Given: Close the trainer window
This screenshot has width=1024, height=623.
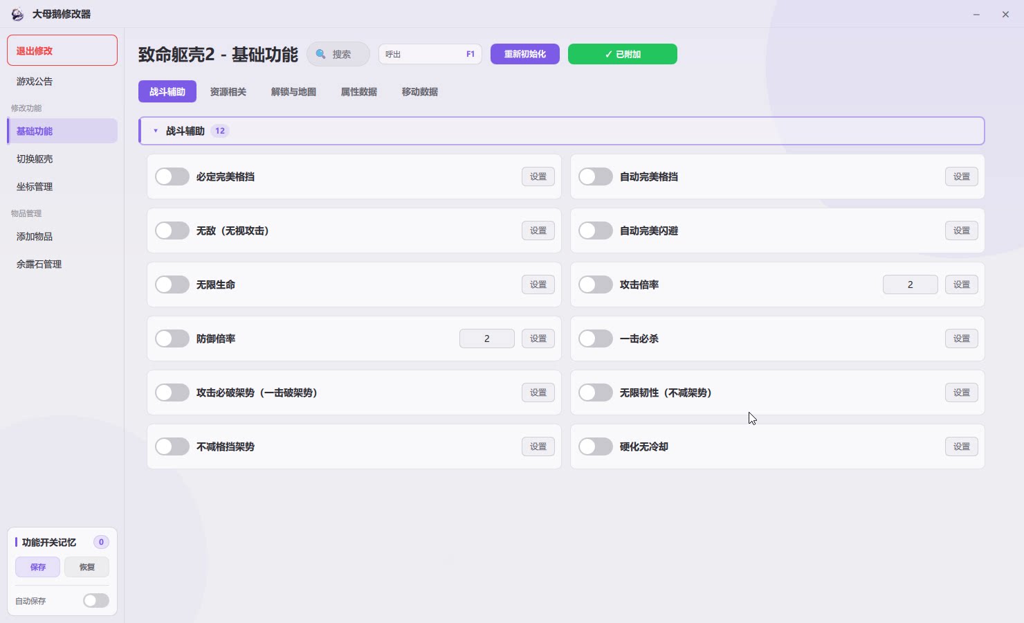Looking at the screenshot, I should click(x=1005, y=15).
